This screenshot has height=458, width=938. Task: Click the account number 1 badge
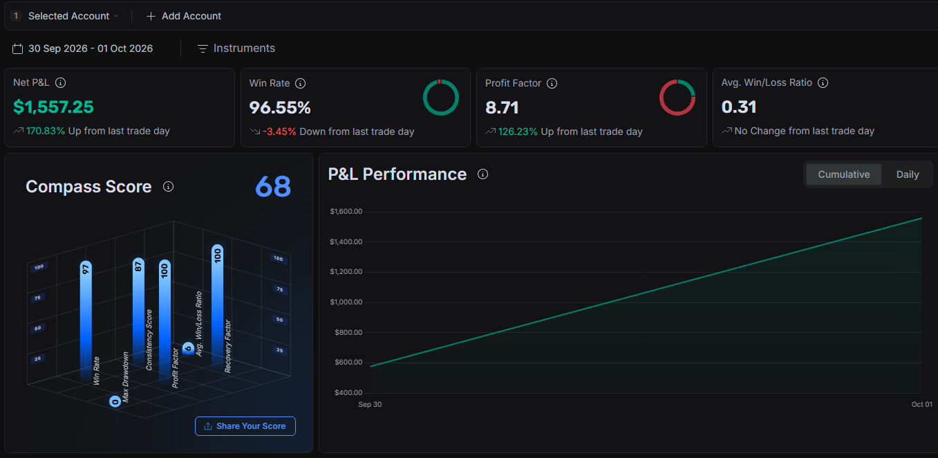point(16,16)
